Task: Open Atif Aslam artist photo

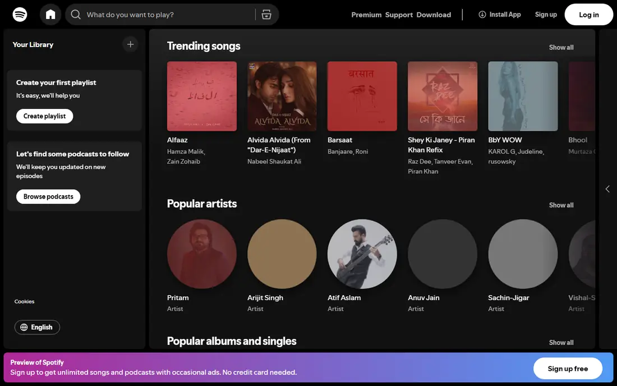Action: [362, 254]
